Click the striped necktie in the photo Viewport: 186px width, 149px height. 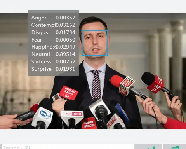coord(96,84)
